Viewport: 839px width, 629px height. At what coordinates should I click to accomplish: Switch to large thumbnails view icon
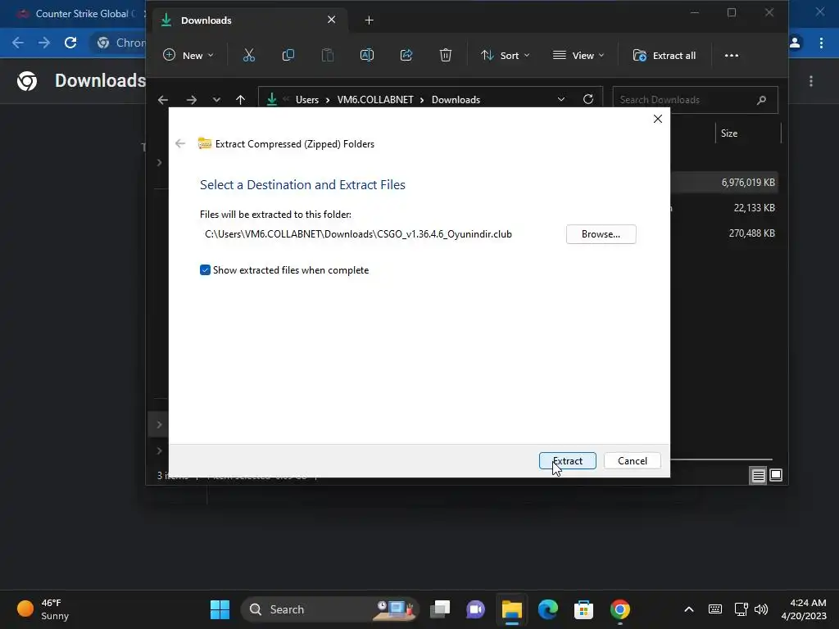coord(775,475)
